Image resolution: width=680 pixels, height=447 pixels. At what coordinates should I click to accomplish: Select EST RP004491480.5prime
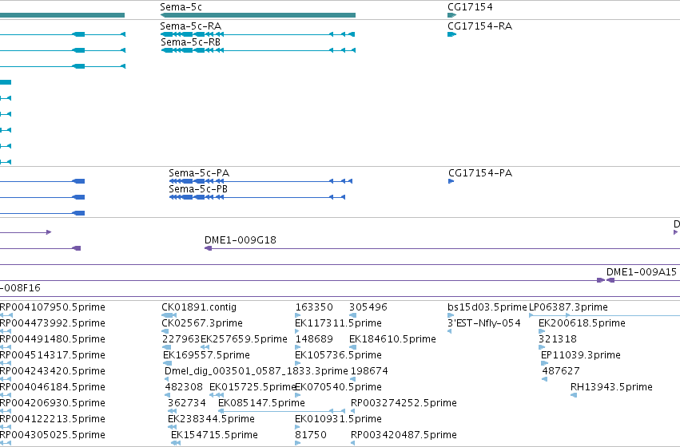[x=53, y=339]
